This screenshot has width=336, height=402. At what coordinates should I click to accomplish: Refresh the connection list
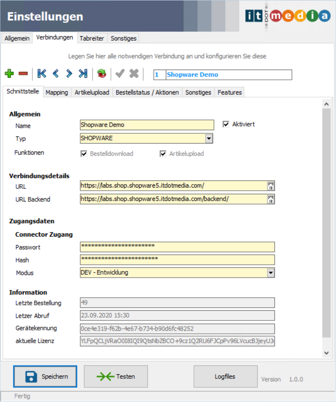102,74
